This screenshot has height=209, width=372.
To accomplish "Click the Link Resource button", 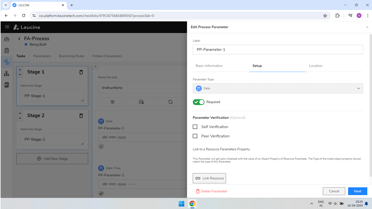I will pos(209,178).
